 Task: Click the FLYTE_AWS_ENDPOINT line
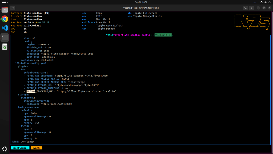(66, 76)
